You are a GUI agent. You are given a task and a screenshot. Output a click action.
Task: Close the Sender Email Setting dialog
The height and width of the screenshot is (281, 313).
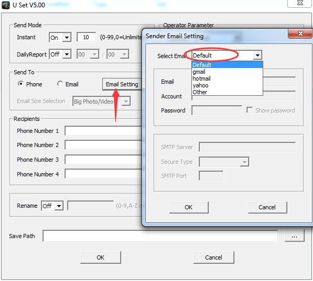pyautogui.click(x=300, y=33)
